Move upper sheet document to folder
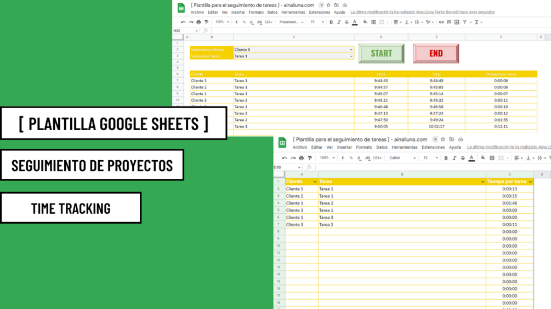The height and width of the screenshot is (309, 551). coord(336,5)
